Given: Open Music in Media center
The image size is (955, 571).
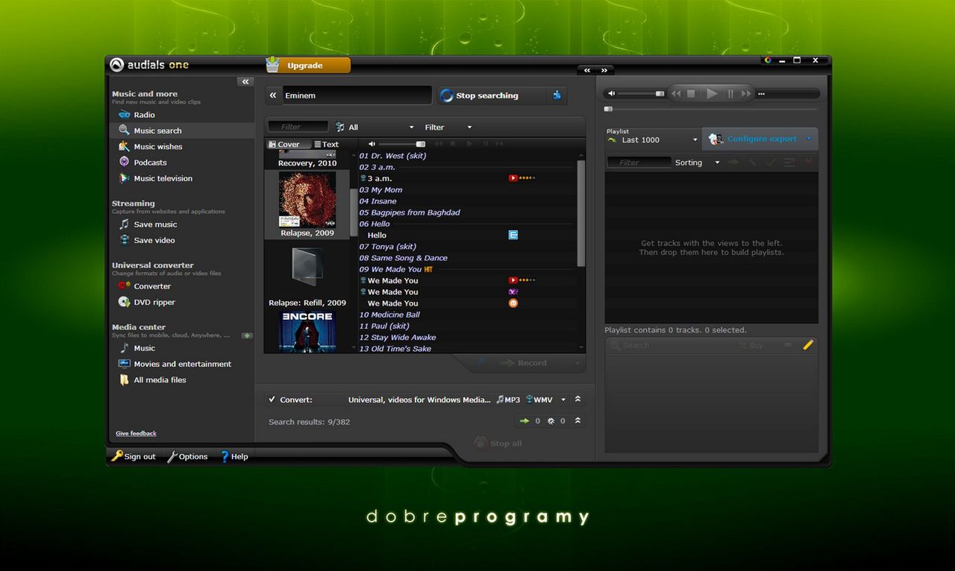Looking at the screenshot, I should pos(137,348).
